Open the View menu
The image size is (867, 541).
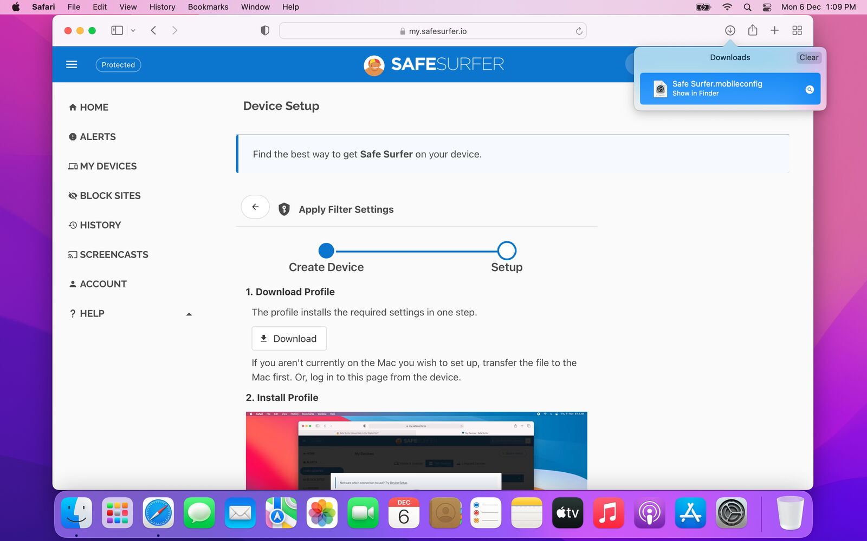click(128, 7)
